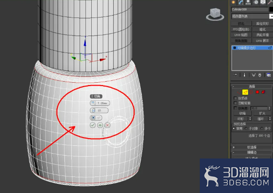Screen dimensions: 273x193
Task: Select Edge sub-object level
Action: click(x=245, y=92)
